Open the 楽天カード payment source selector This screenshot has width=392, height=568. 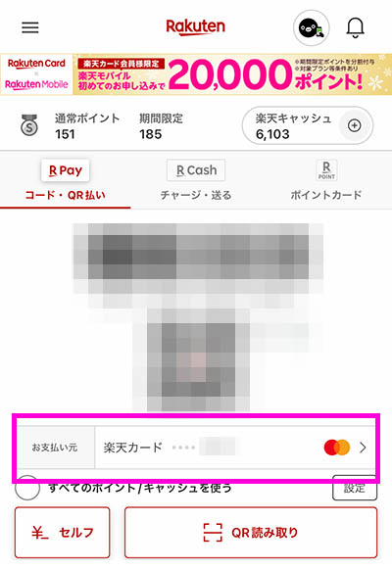tap(196, 448)
